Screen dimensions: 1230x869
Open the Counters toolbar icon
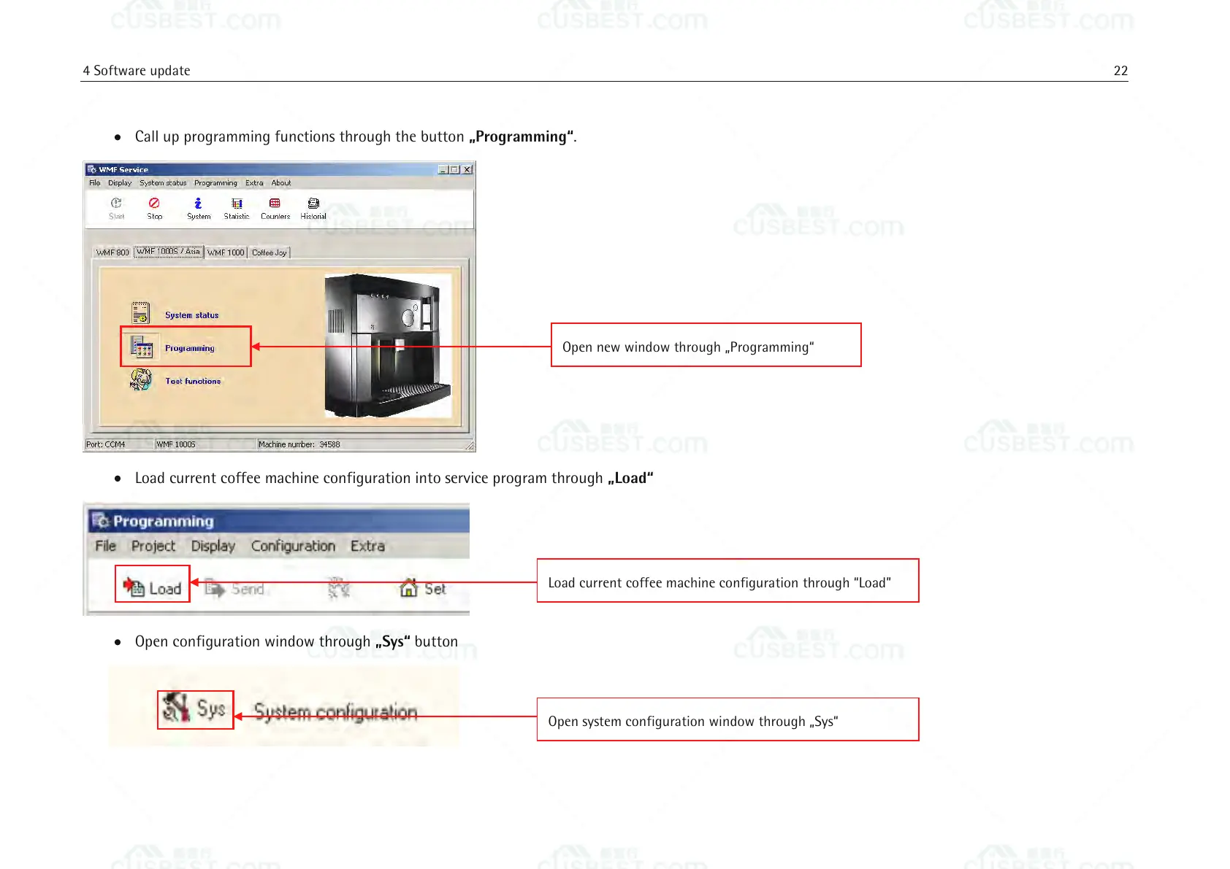click(x=275, y=208)
